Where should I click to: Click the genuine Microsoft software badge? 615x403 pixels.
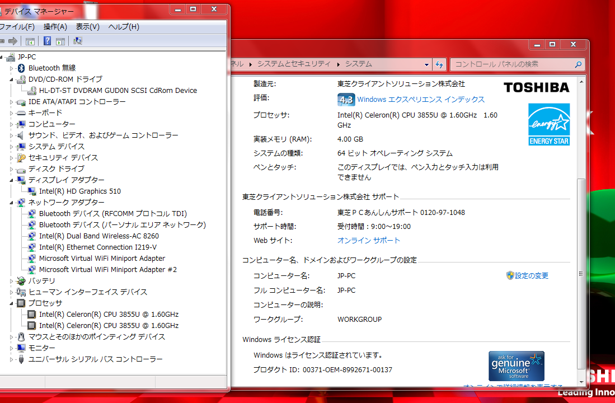(516, 365)
